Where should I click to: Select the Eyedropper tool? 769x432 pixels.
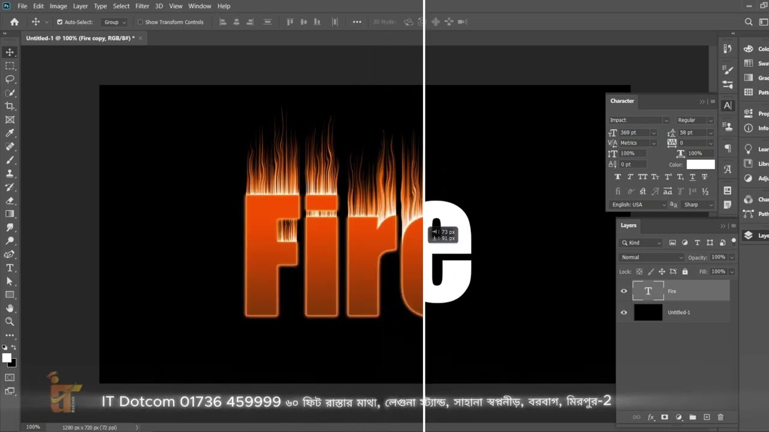pos(10,133)
